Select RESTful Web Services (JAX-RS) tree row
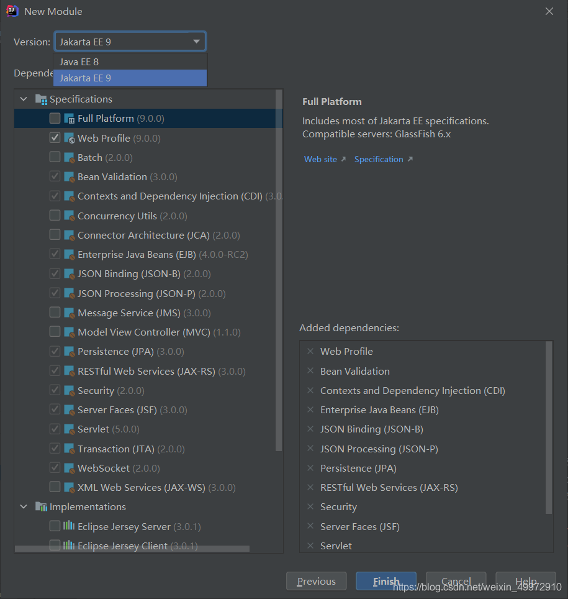568x599 pixels. [148, 371]
